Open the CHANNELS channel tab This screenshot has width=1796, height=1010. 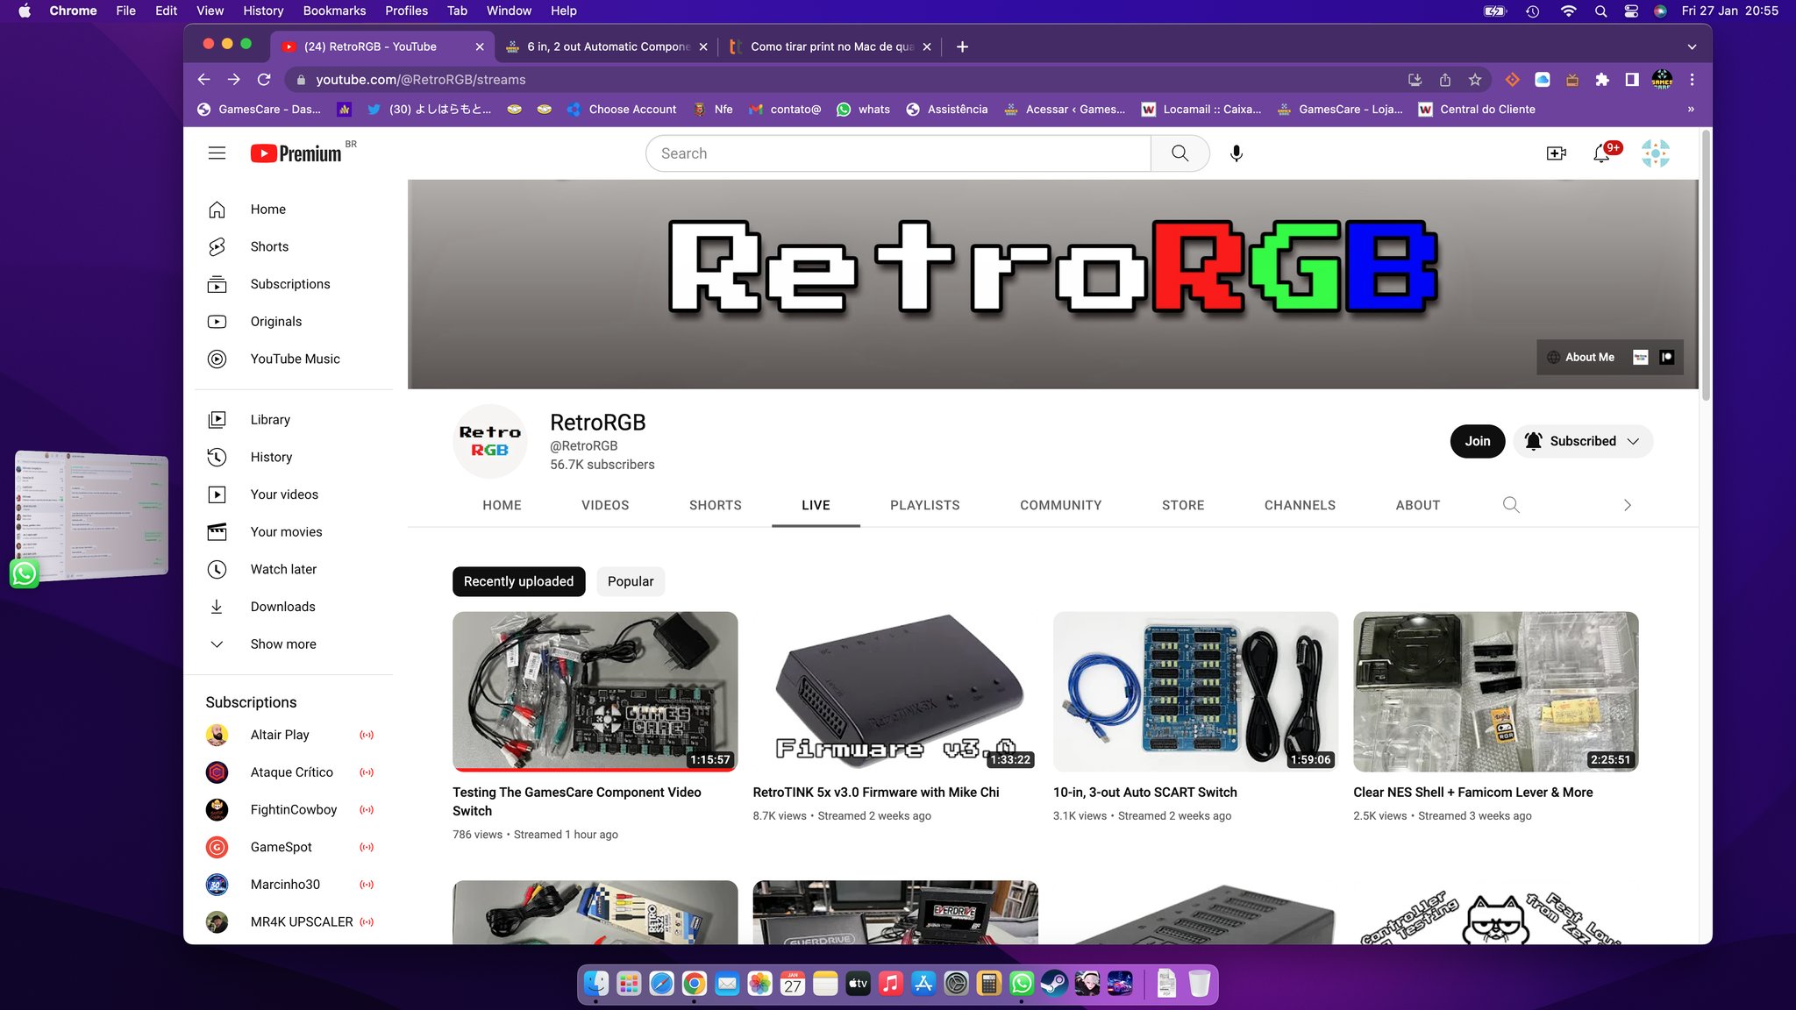tap(1300, 505)
